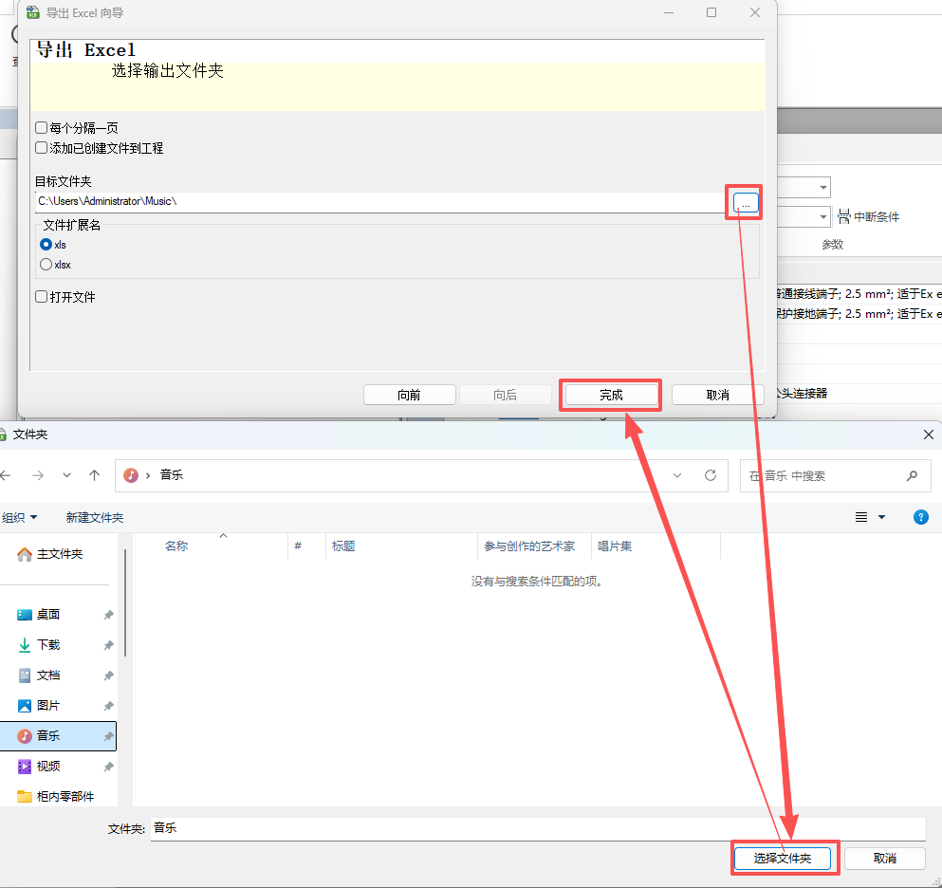Click the back arrow in folder dialog
Viewport: 942px width, 888px height.
7,475
